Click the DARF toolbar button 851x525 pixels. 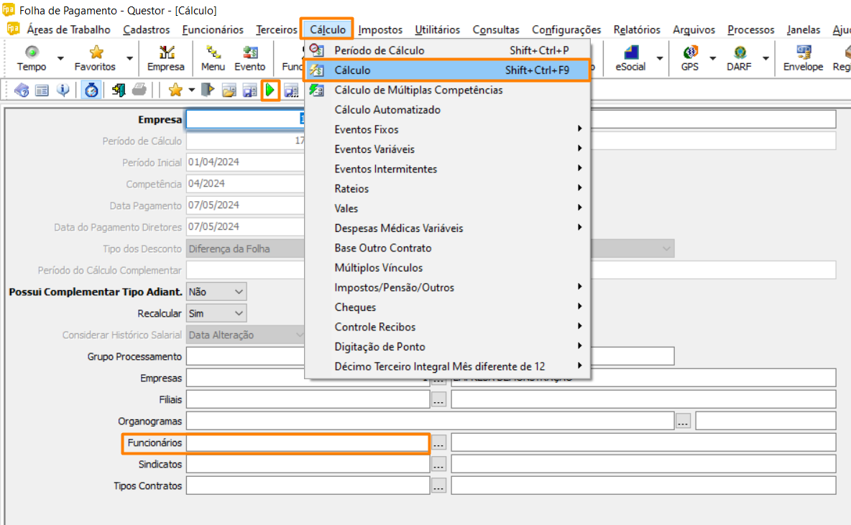point(739,59)
